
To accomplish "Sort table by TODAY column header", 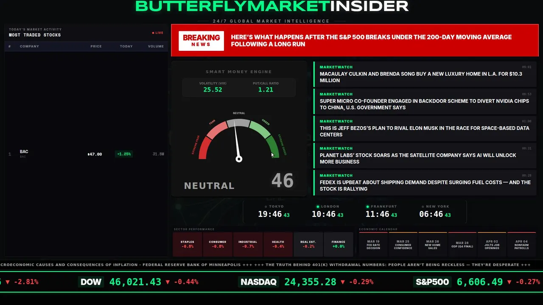I will click(126, 46).
